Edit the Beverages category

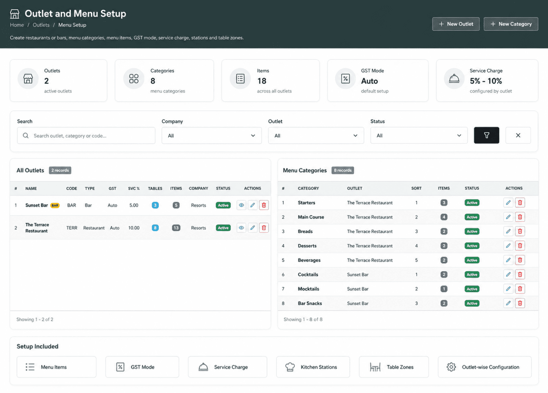tap(508, 260)
